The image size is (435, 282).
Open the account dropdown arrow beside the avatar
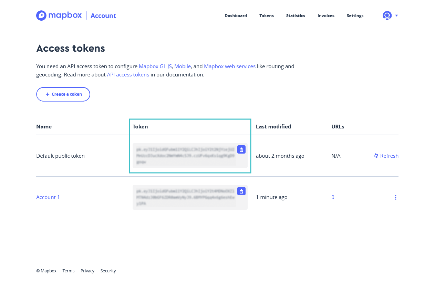point(396,15)
